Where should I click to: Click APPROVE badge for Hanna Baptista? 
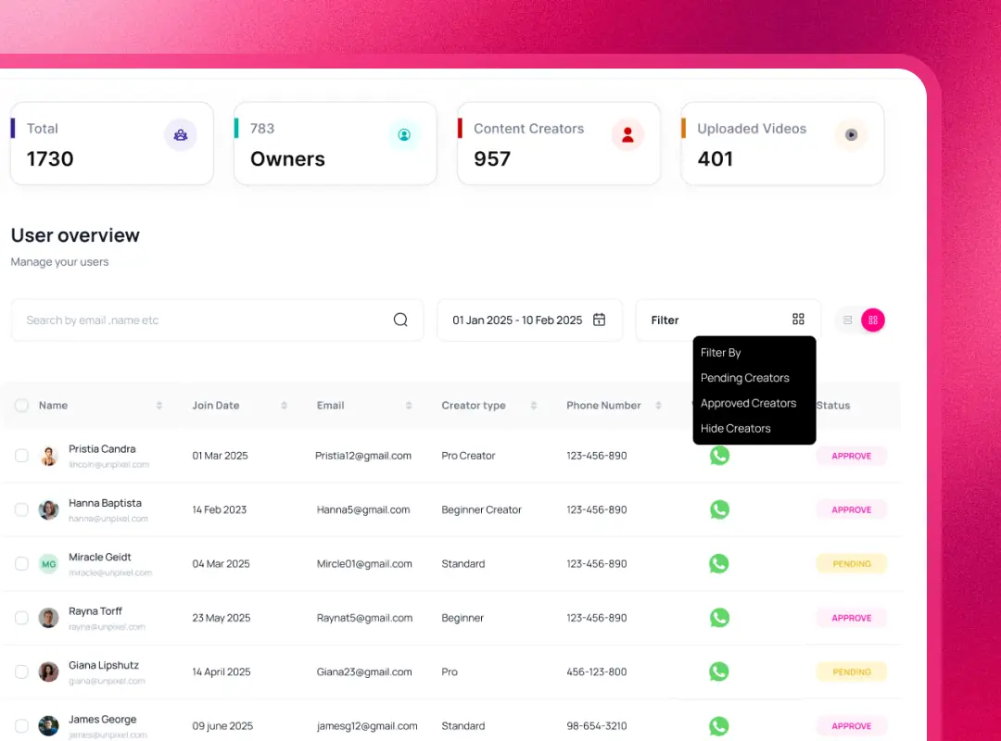coord(851,510)
